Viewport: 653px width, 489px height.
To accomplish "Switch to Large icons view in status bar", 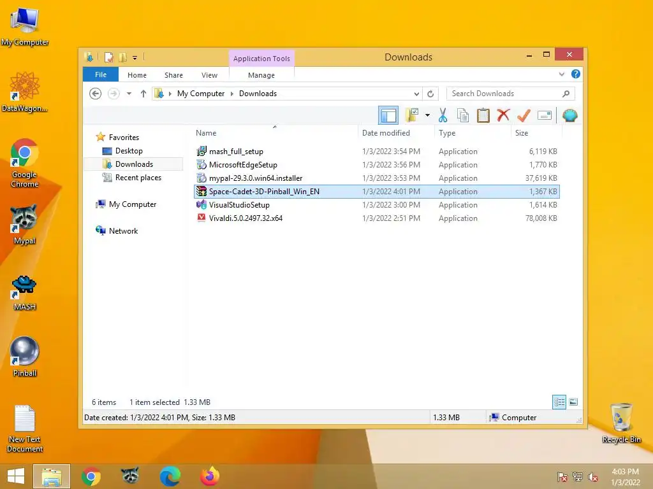I will point(573,402).
